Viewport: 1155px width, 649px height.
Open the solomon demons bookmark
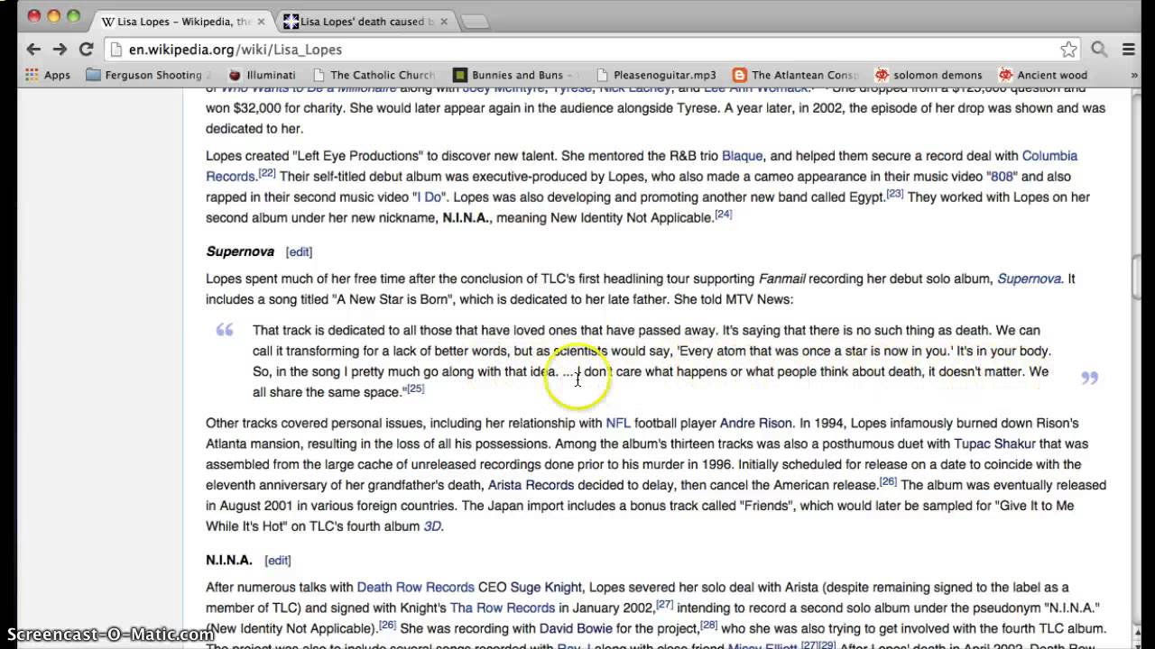(929, 75)
